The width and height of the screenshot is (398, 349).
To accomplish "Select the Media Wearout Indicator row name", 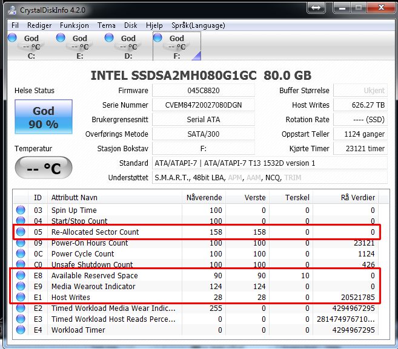I will 93,287.
